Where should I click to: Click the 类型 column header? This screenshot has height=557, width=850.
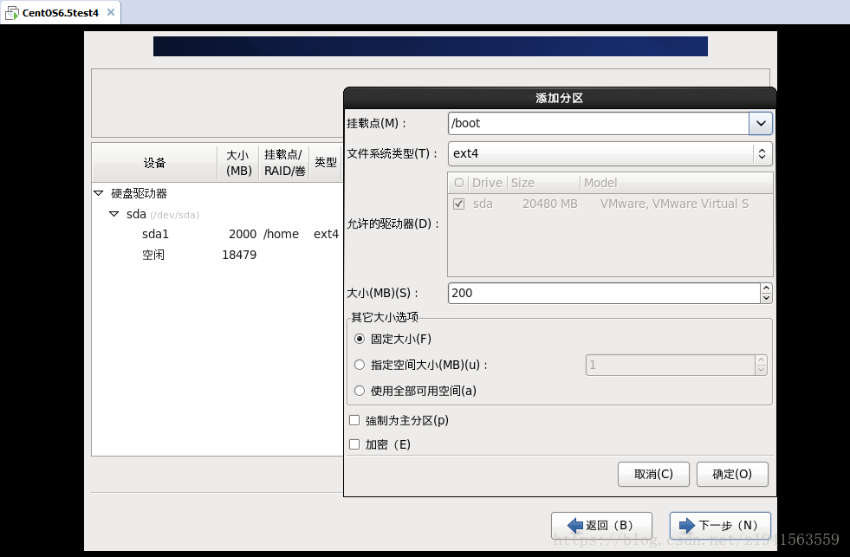tap(326, 163)
